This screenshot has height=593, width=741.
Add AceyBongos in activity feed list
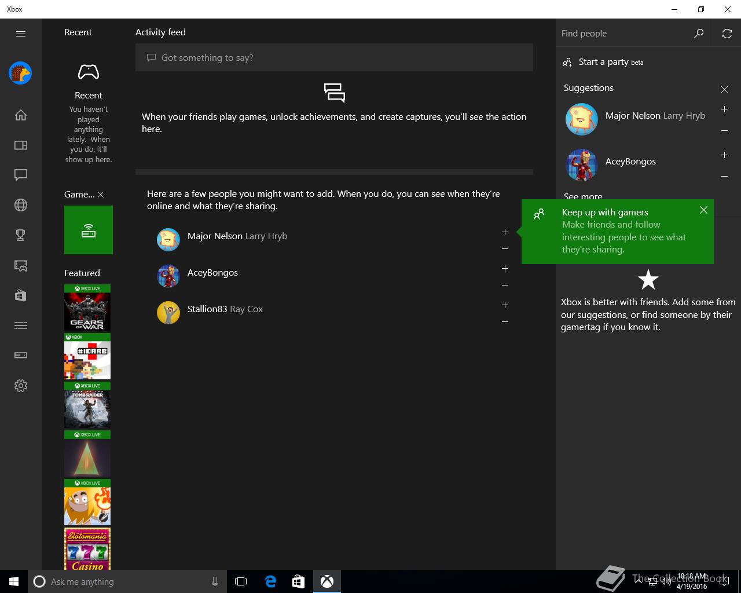[x=505, y=269]
